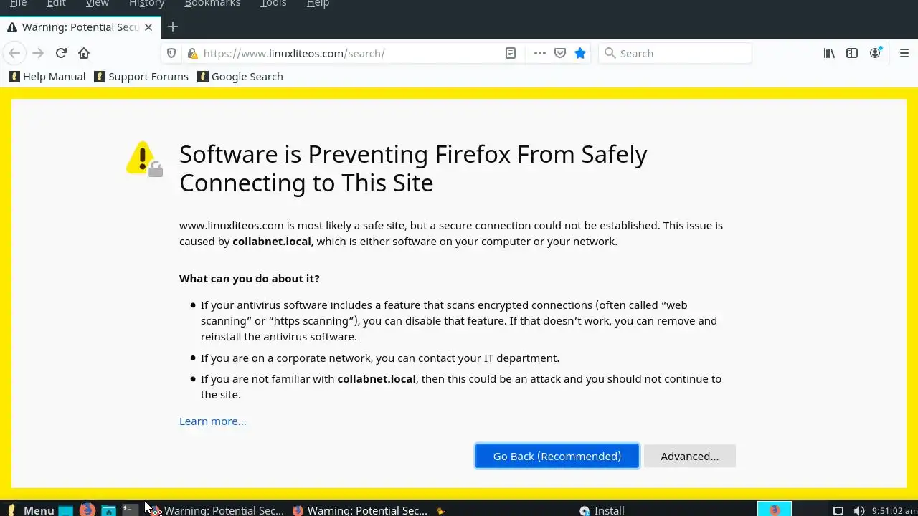Reload the current page
The width and height of the screenshot is (918, 516).
(x=61, y=53)
